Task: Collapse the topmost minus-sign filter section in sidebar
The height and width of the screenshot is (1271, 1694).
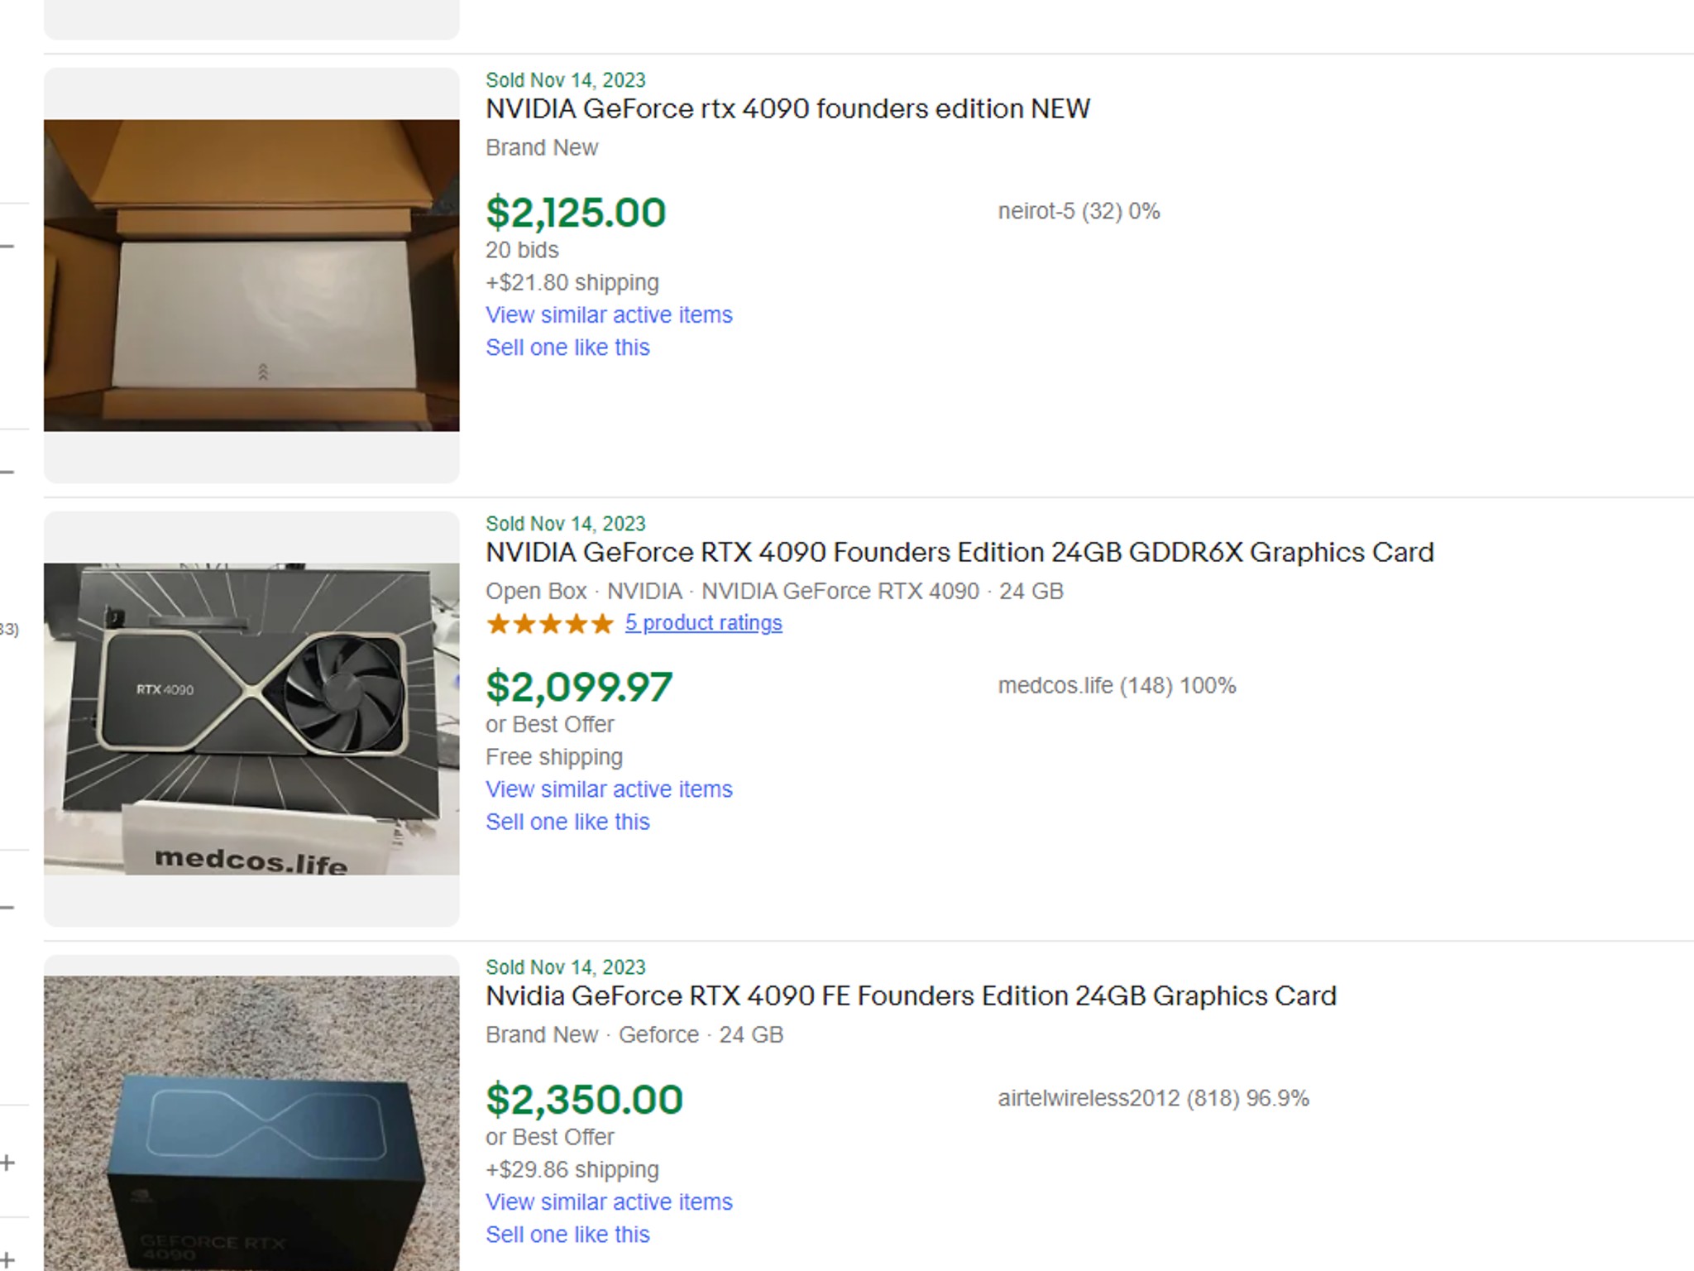Action: point(7,246)
